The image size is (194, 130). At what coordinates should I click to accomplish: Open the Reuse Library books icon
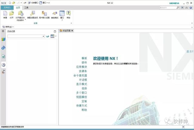pos(3,39)
